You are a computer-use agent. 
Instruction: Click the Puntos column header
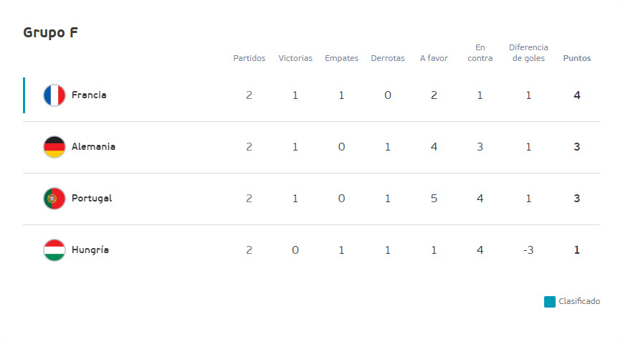coord(577,58)
